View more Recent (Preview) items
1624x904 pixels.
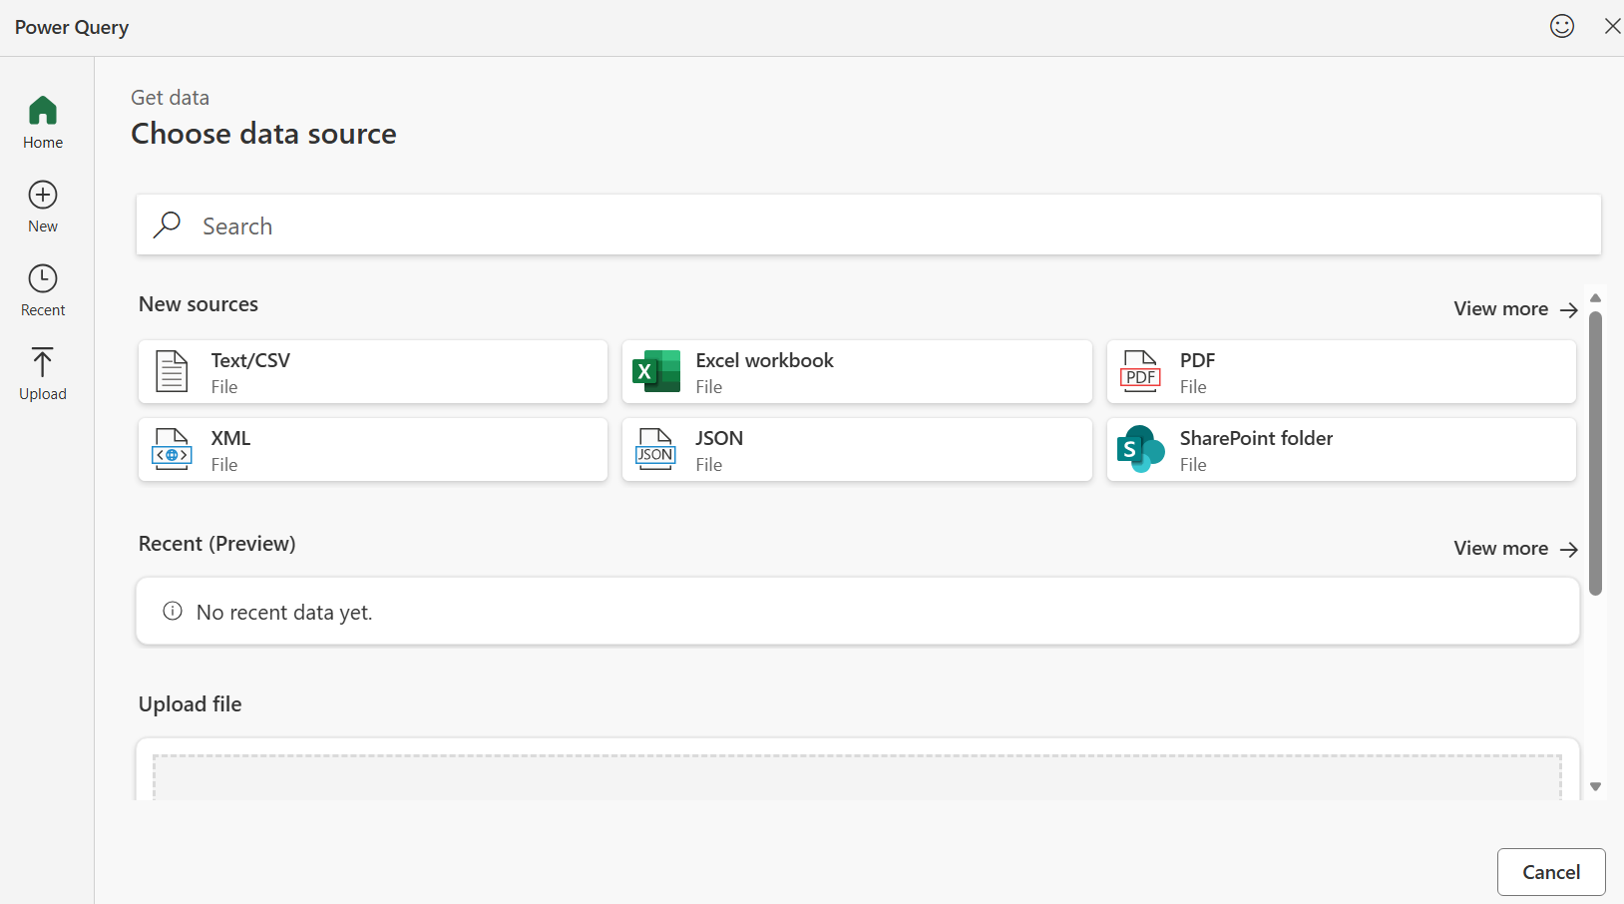point(1515,549)
